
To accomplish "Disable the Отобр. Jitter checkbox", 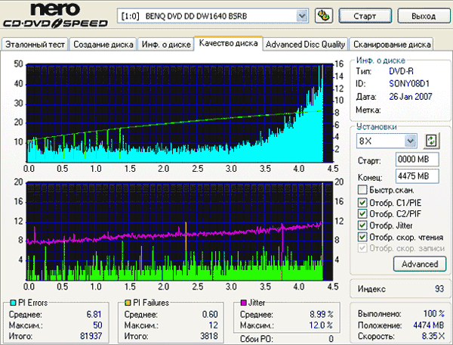I will tap(363, 225).
